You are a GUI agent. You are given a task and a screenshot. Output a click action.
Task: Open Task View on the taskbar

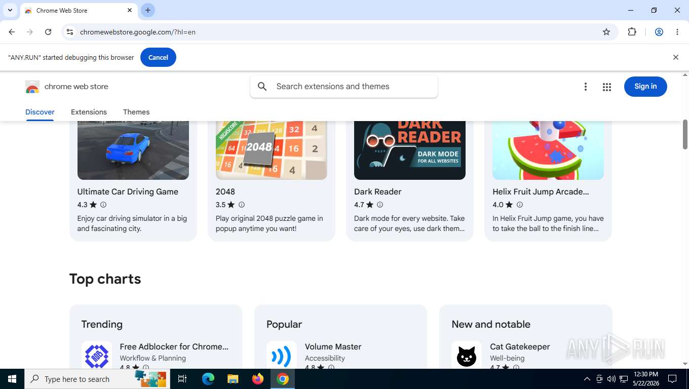point(182,379)
